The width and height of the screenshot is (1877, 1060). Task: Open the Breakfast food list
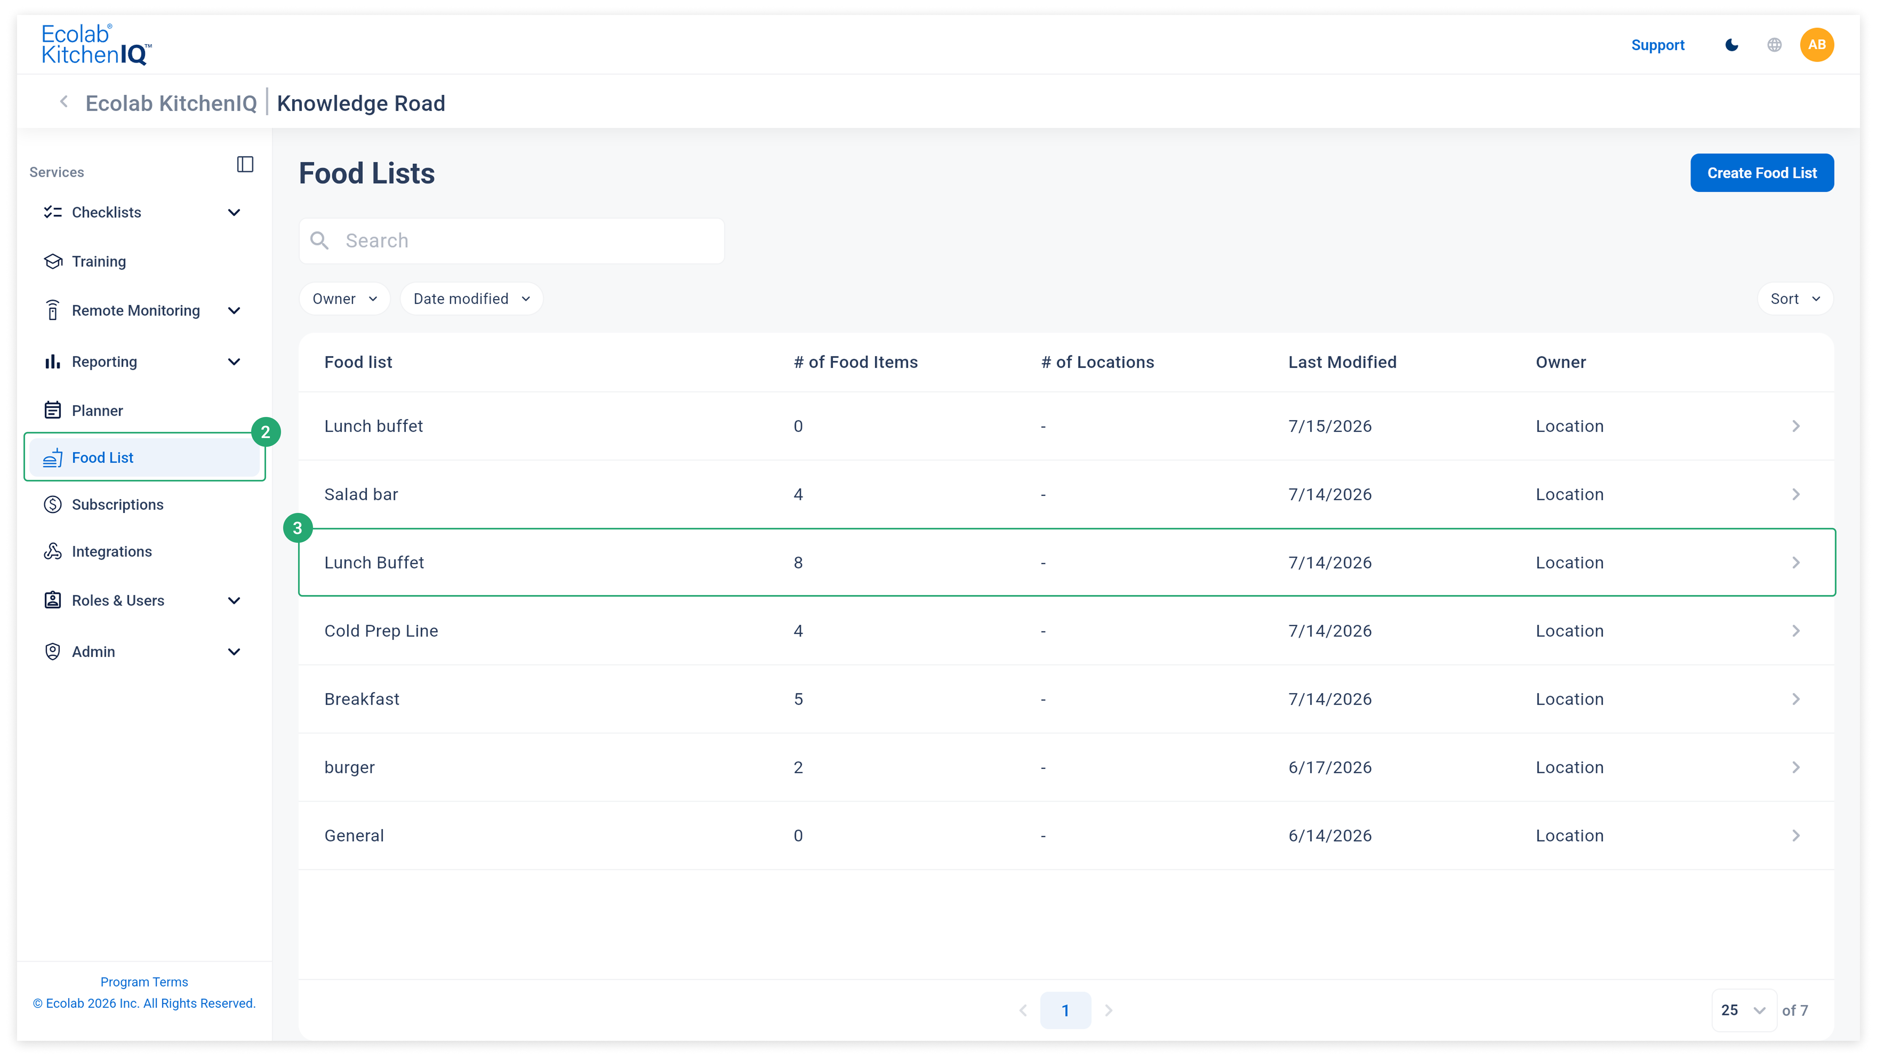click(1066, 699)
